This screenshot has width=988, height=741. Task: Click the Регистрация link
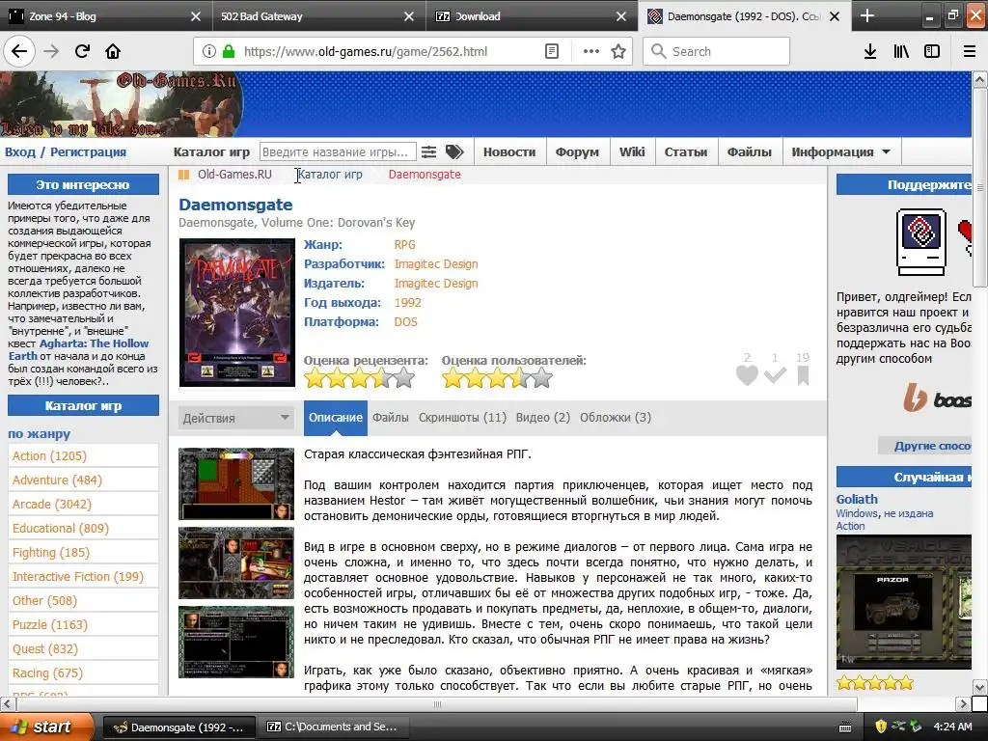pos(88,151)
